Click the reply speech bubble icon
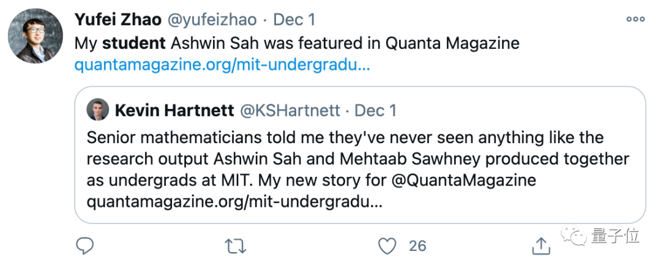This screenshot has width=661, height=265. (x=84, y=246)
